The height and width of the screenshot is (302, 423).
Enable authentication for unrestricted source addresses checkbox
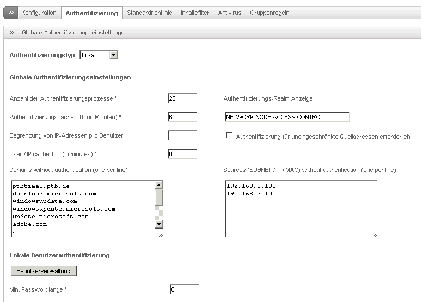click(229, 135)
